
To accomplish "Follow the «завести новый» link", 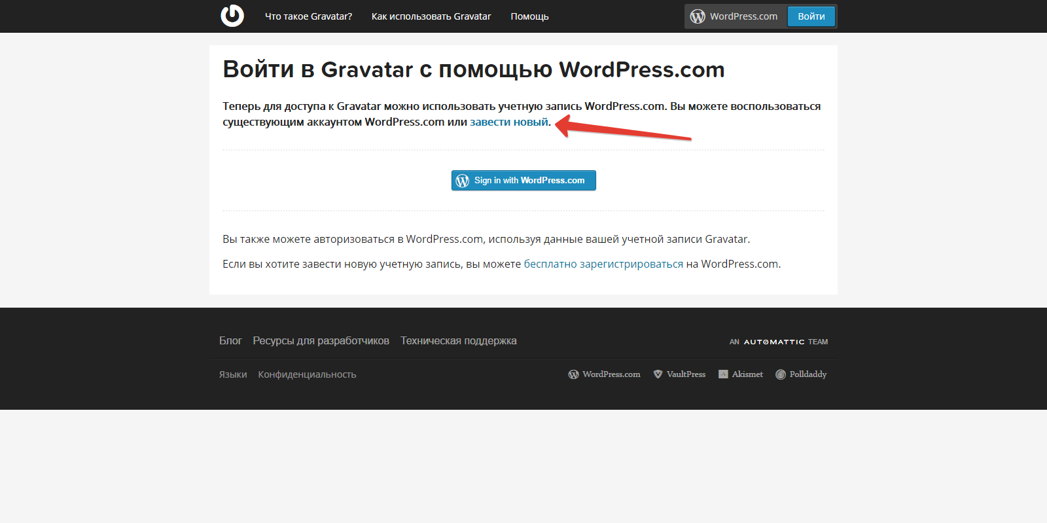I will pyautogui.click(x=509, y=122).
